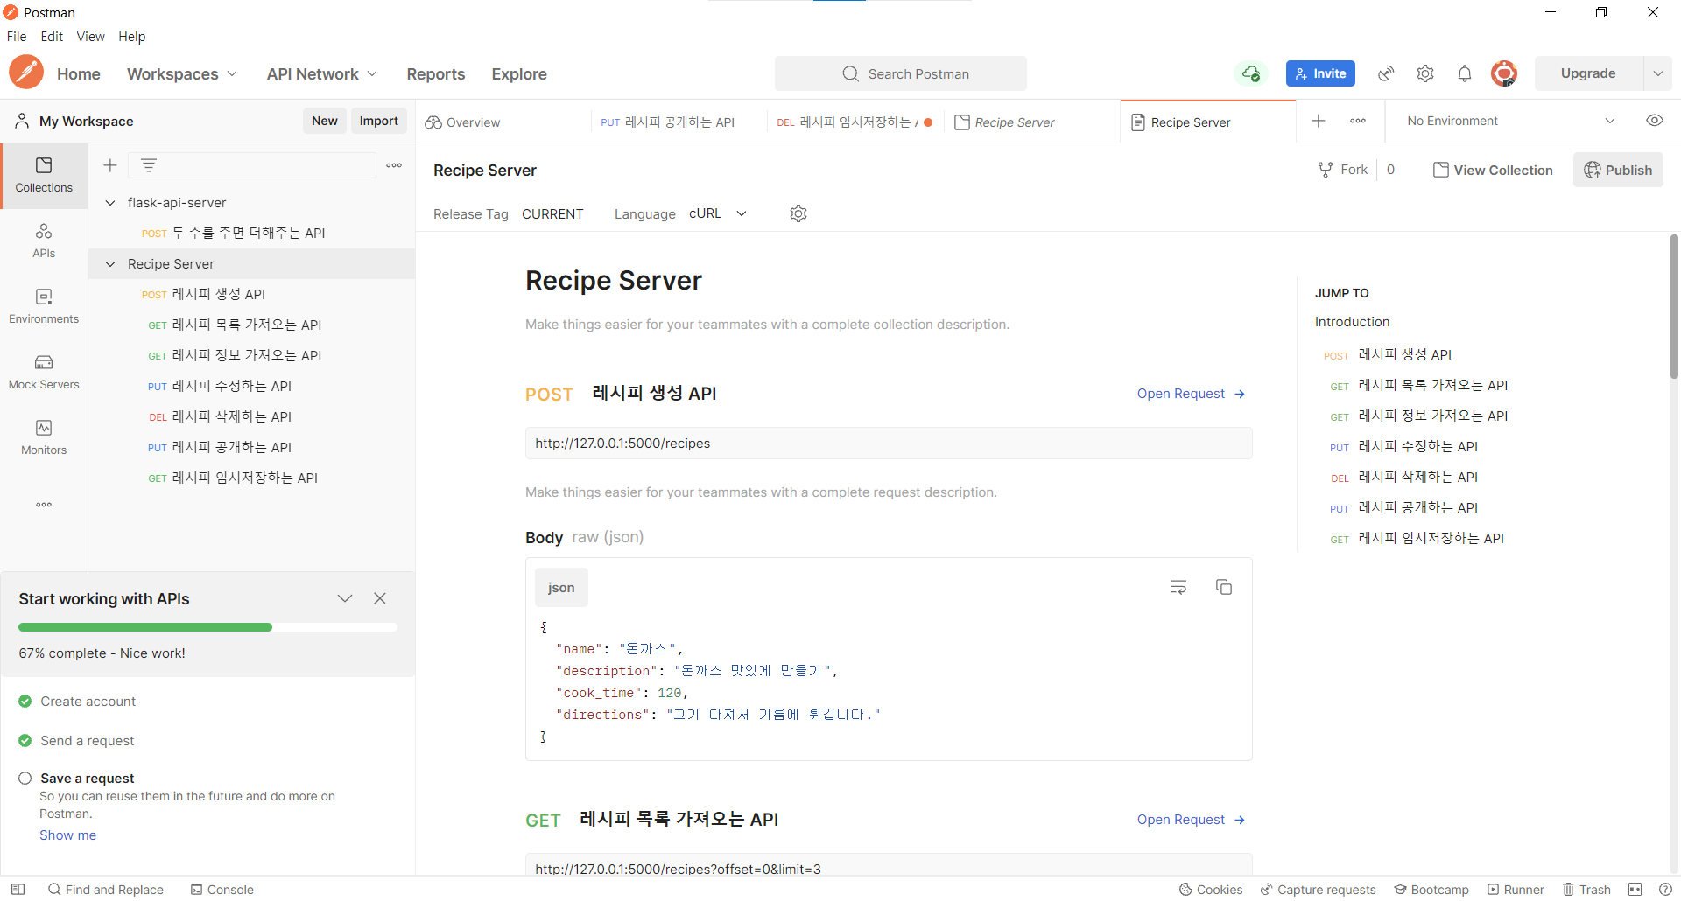This screenshot has width=1681, height=901.
Task: Toggle word wrap in json snippet
Action: (1178, 587)
